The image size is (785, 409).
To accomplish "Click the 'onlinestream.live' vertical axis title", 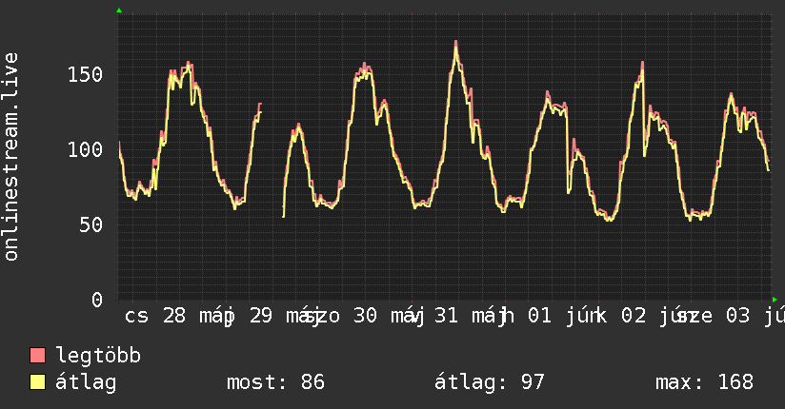I will click(x=10, y=157).
